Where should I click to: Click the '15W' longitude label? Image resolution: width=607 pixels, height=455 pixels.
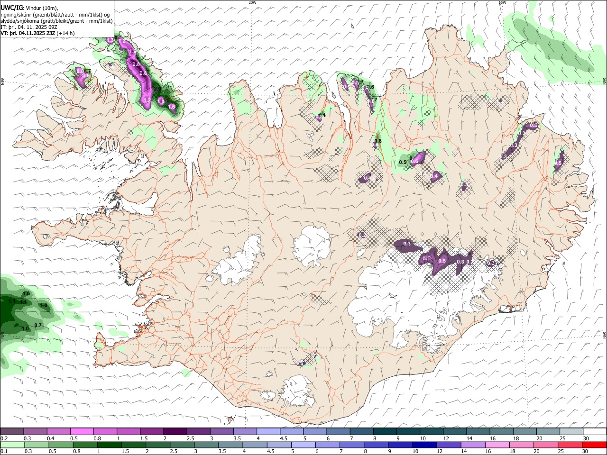[502, 2]
